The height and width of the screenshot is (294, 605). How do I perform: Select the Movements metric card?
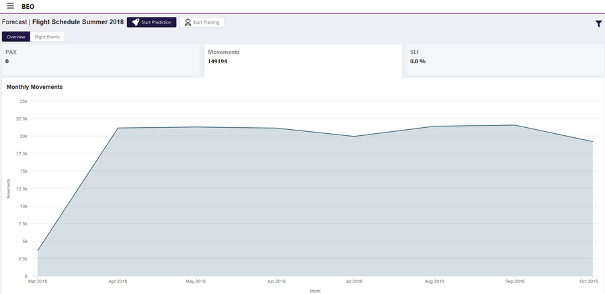coord(303,61)
